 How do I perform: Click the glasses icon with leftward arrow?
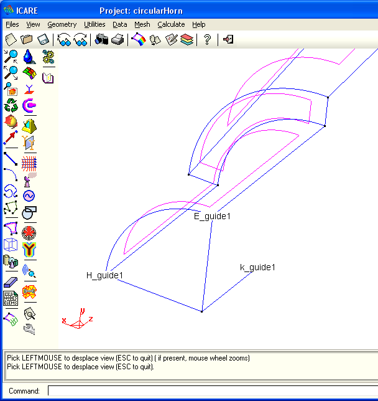coord(64,40)
